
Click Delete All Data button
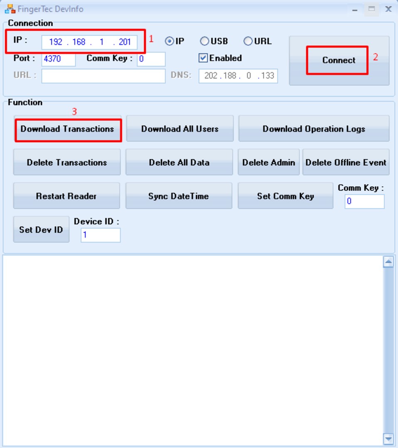(179, 162)
